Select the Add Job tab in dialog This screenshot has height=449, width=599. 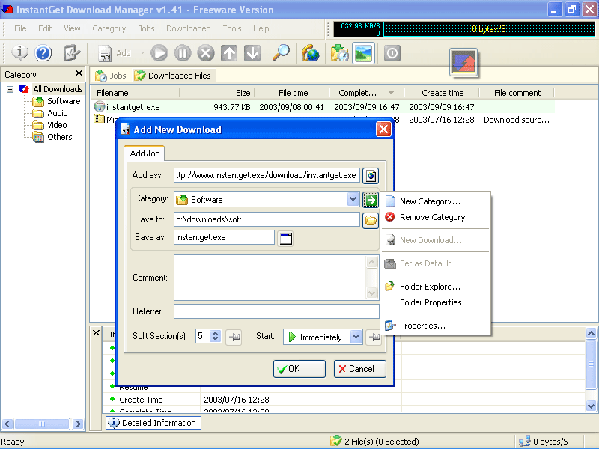145,153
